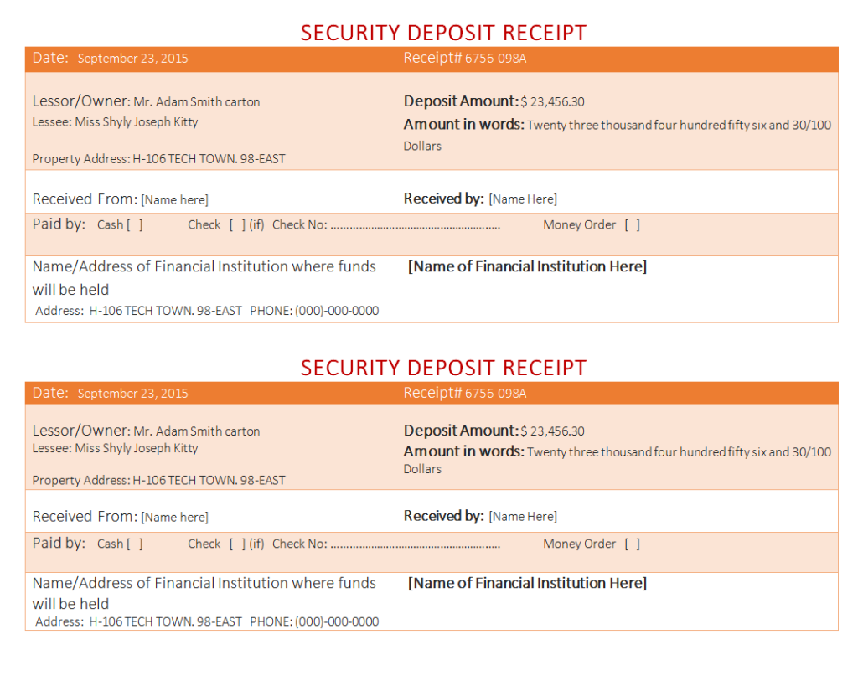The width and height of the screenshot is (858, 691).
Task: Click Received From [Name here] in the bottom receipt
Action: click(x=174, y=518)
